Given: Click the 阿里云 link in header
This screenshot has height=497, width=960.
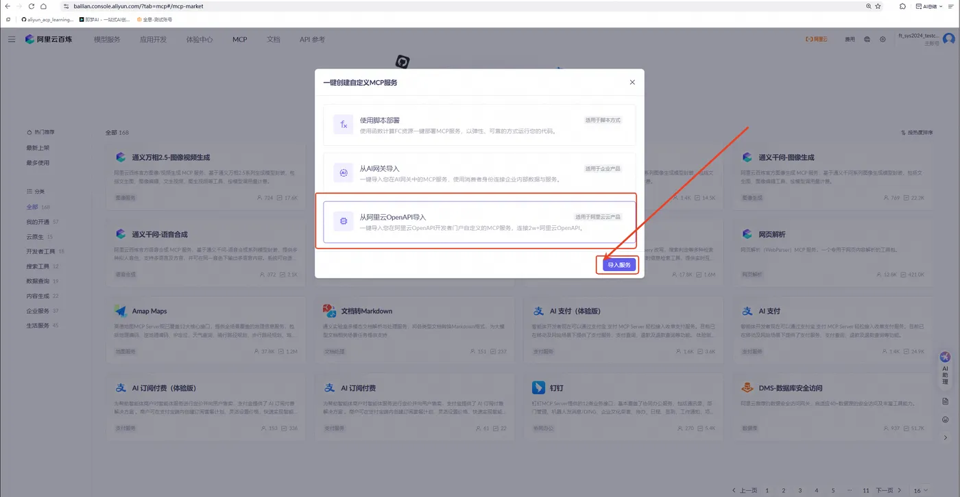Looking at the screenshot, I should click(816, 40).
